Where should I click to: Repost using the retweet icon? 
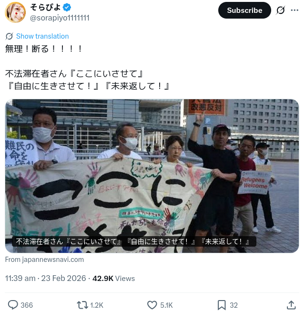pyautogui.click(x=82, y=305)
